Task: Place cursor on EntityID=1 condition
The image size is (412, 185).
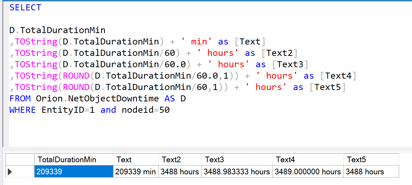Action: [x=68, y=110]
